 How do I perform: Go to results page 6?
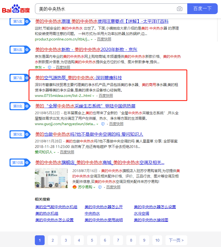point(105,240)
